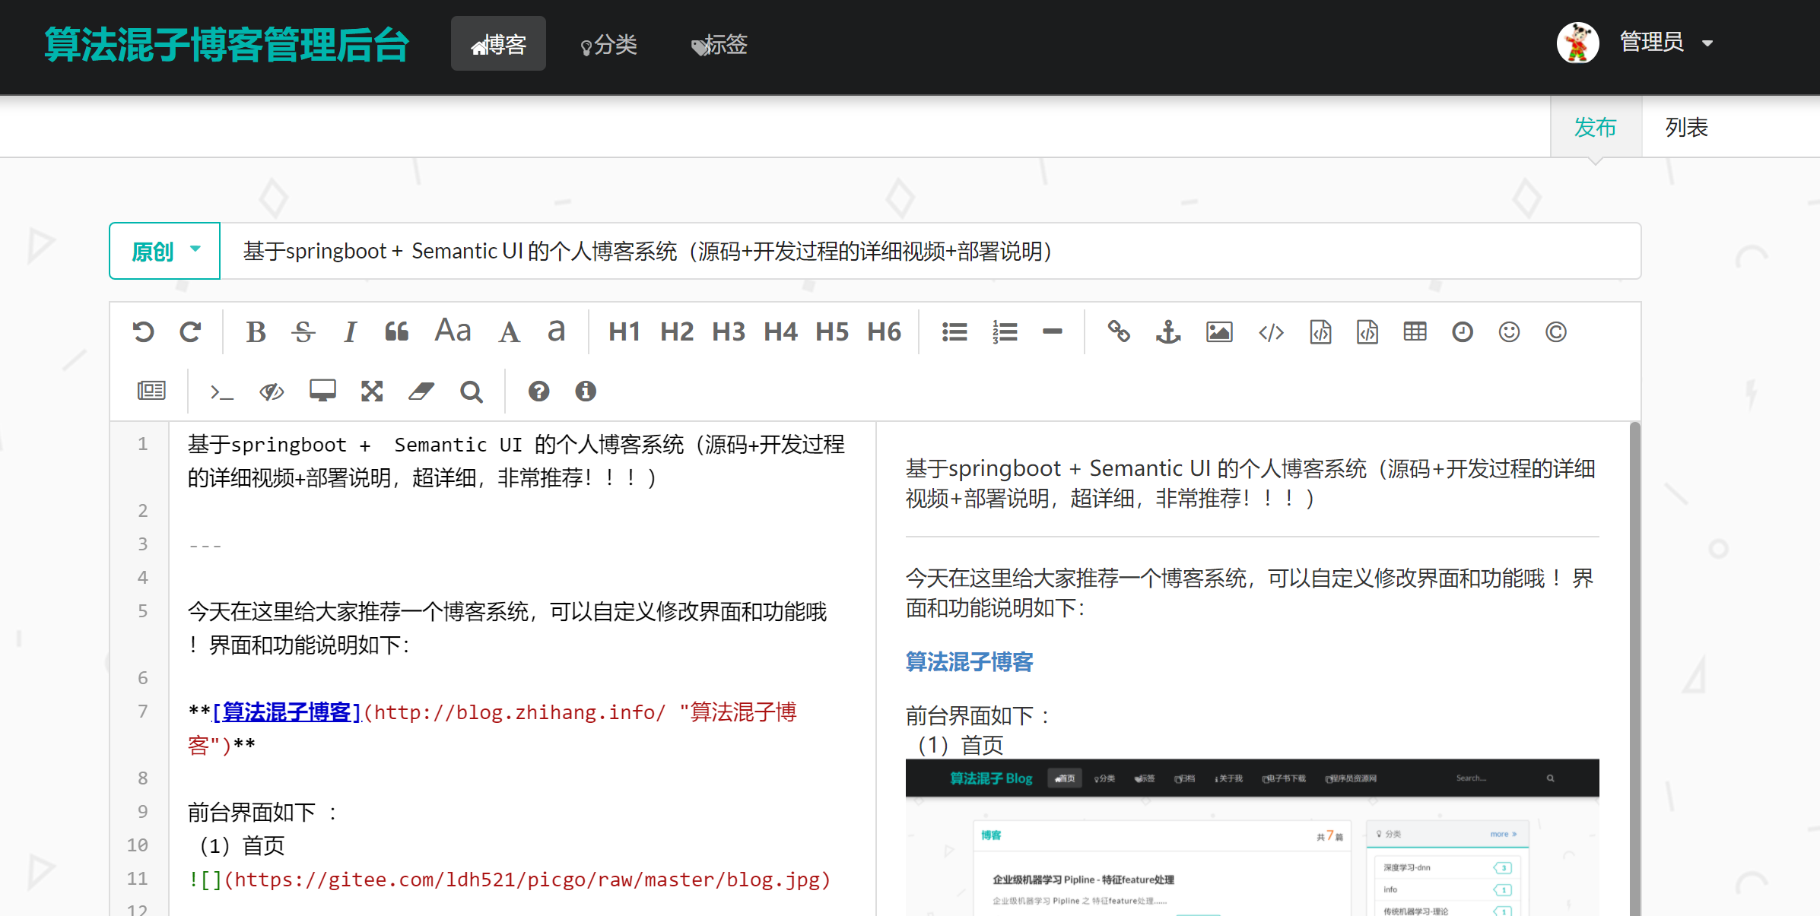Insert a hyperlink with the link icon
This screenshot has height=916, width=1820.
coord(1120,332)
